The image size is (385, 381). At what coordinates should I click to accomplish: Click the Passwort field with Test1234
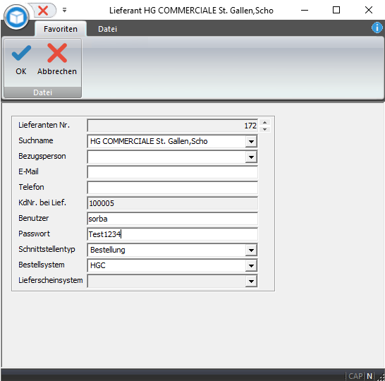click(x=172, y=234)
